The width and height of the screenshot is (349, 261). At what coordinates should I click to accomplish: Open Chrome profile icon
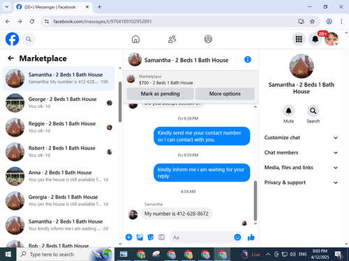tap(329, 22)
